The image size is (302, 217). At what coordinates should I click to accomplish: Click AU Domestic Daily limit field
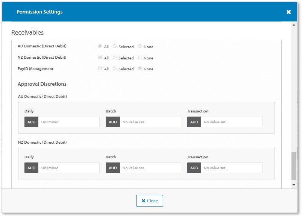click(x=69, y=122)
